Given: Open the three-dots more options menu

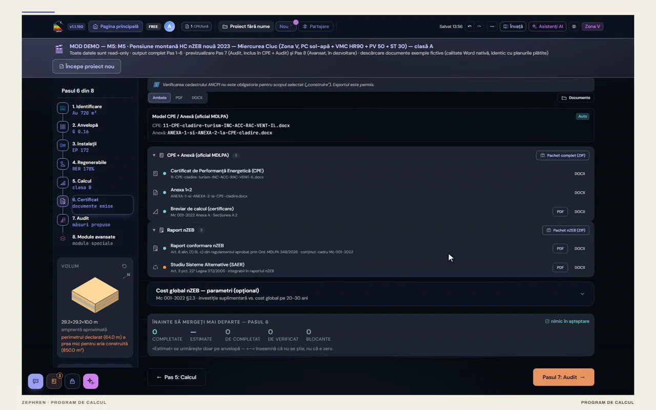Looking at the screenshot, I should click(492, 27).
